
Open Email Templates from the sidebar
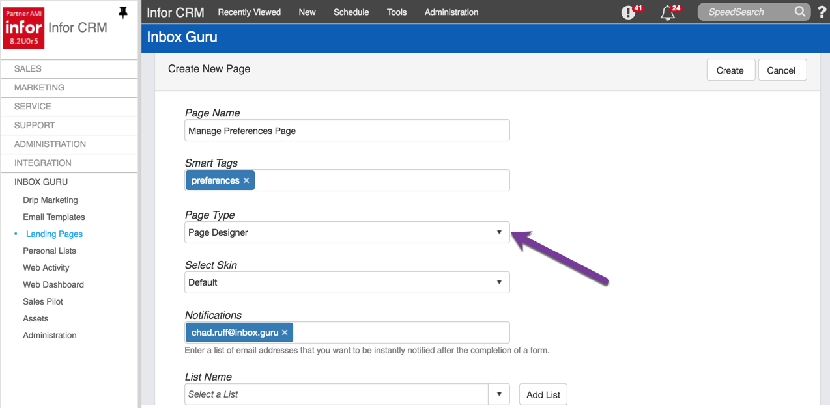(54, 217)
